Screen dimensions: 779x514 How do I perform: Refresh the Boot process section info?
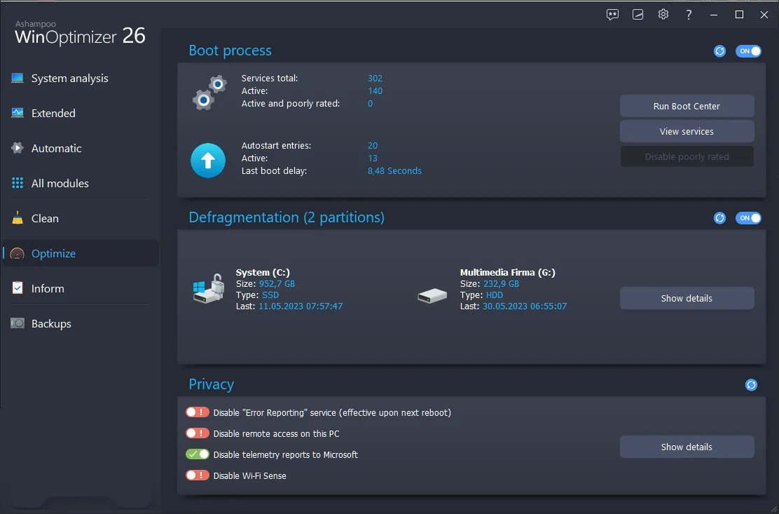(719, 50)
